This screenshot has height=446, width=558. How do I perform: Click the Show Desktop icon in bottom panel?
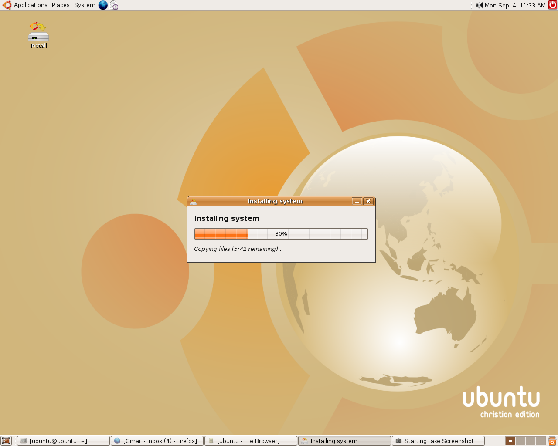point(6,441)
